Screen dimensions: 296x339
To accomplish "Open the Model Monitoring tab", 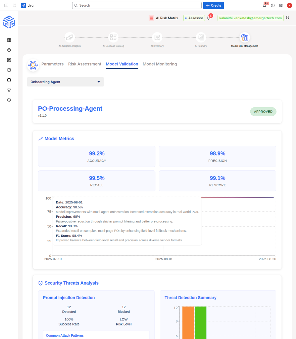I will pos(160,64).
